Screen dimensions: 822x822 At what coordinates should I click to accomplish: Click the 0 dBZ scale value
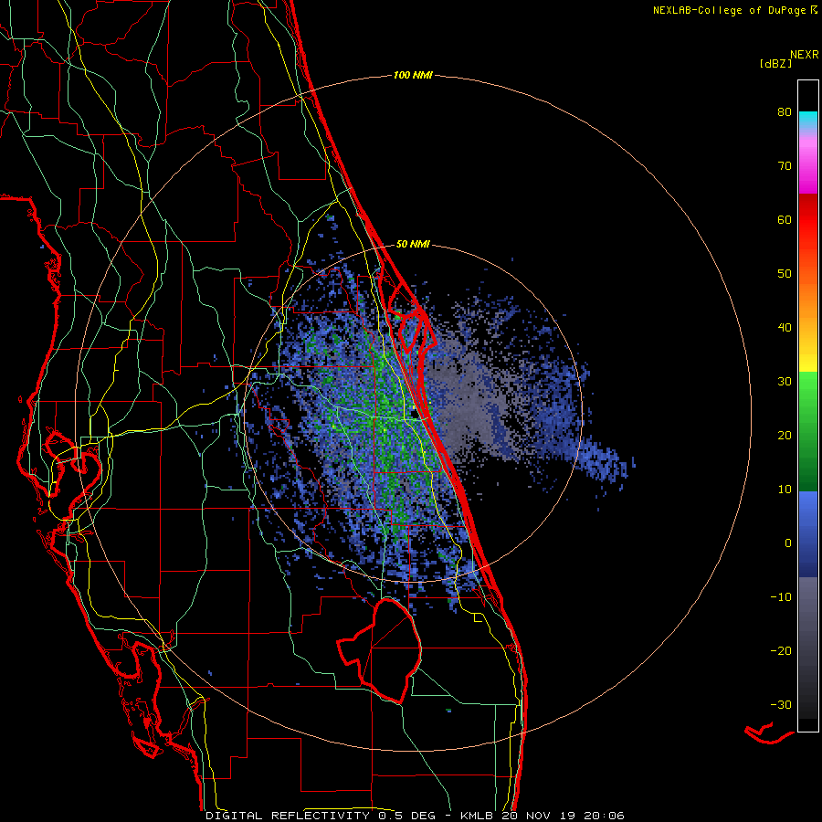pos(788,543)
